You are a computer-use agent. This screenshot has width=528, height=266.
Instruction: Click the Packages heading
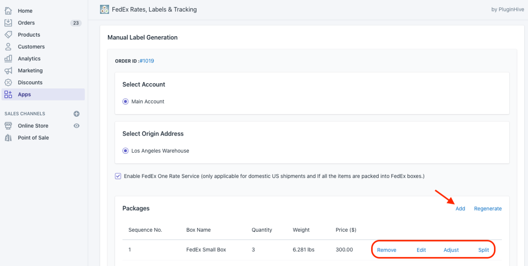pyautogui.click(x=136, y=208)
